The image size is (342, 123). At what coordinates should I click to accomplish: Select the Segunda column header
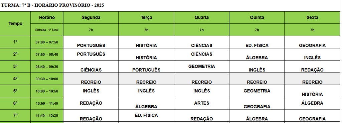(91, 18)
